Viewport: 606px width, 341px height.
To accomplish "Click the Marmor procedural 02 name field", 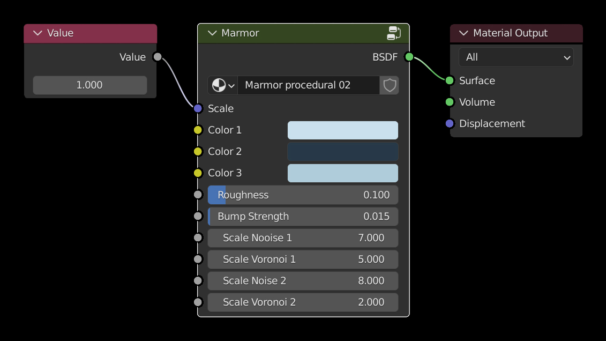I will coord(308,85).
